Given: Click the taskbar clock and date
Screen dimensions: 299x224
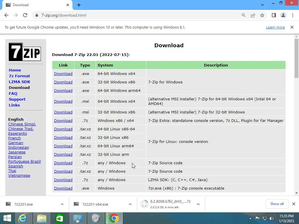Looking at the screenshot, I should (286, 218).
